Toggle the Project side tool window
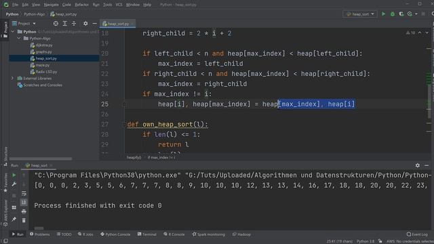Screen dimensions: 434x244 (x=5, y=30)
